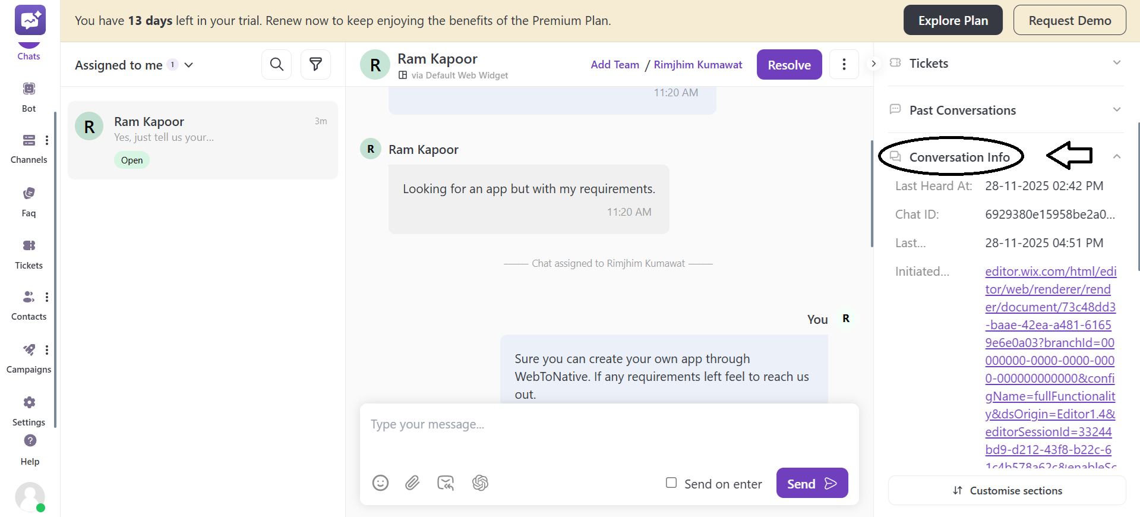The width and height of the screenshot is (1140, 517).
Task: Enable the Send on enter checkbox
Action: [x=671, y=483]
